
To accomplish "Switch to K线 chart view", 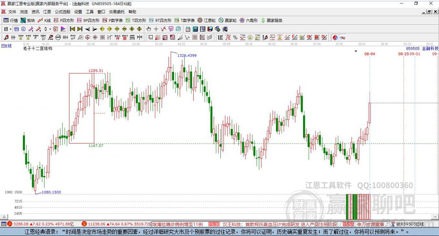I will [44, 21].
